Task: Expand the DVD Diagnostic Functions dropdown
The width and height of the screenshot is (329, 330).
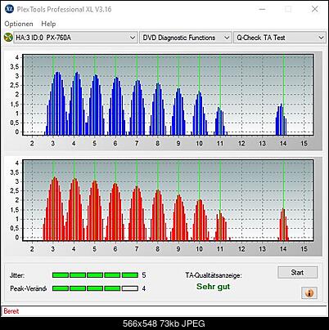Action: (186, 38)
